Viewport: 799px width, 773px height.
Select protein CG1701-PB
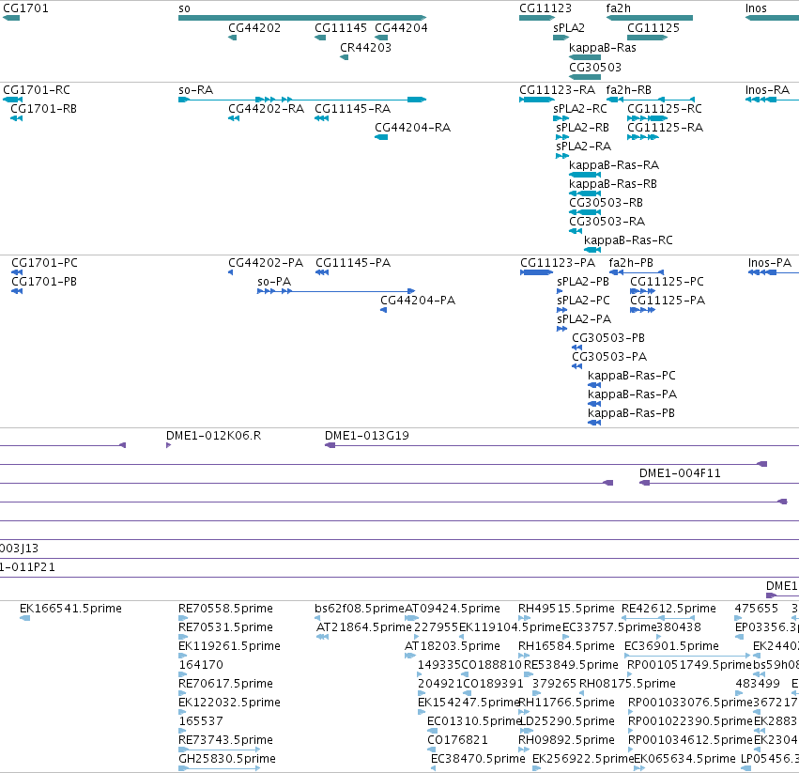[44, 282]
